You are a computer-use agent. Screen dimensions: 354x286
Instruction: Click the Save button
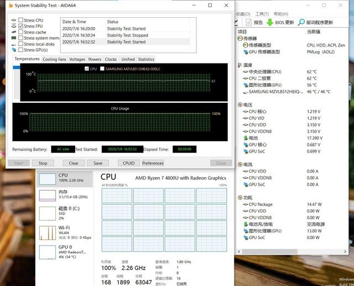click(x=98, y=163)
